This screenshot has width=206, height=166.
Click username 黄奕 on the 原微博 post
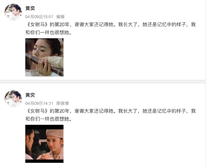point(30,95)
